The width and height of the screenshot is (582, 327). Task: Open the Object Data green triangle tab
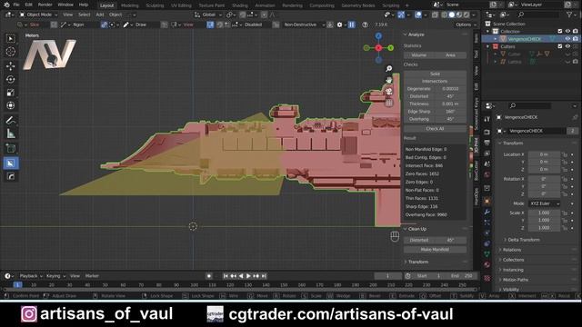pos(487,254)
